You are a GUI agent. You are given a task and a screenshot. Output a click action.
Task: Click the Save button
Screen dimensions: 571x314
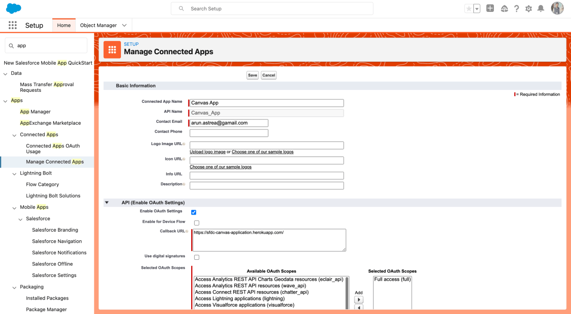tap(252, 75)
